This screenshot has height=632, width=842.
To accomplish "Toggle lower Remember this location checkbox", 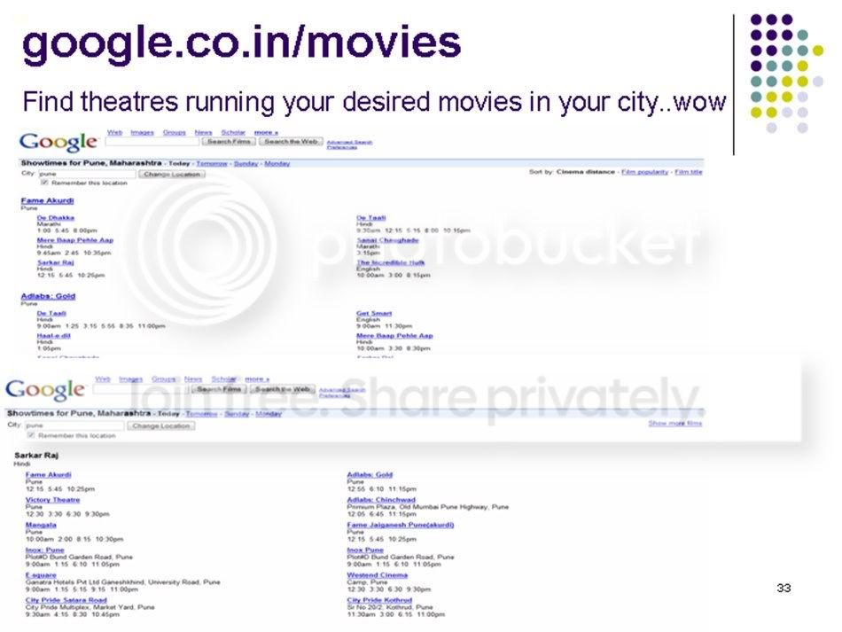I will pyautogui.click(x=31, y=435).
